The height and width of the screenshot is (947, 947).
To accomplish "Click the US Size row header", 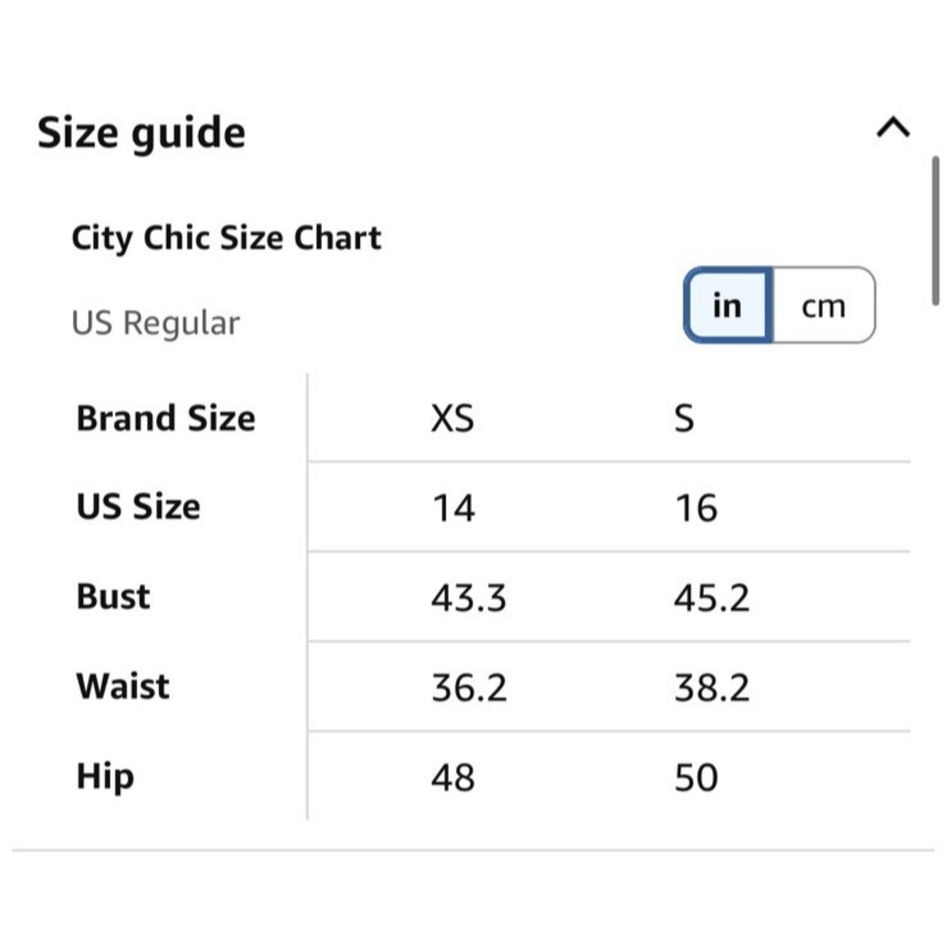I will [x=138, y=506].
